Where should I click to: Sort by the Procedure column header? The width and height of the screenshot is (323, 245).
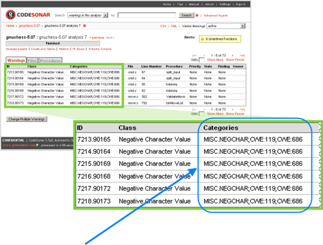click(174, 67)
